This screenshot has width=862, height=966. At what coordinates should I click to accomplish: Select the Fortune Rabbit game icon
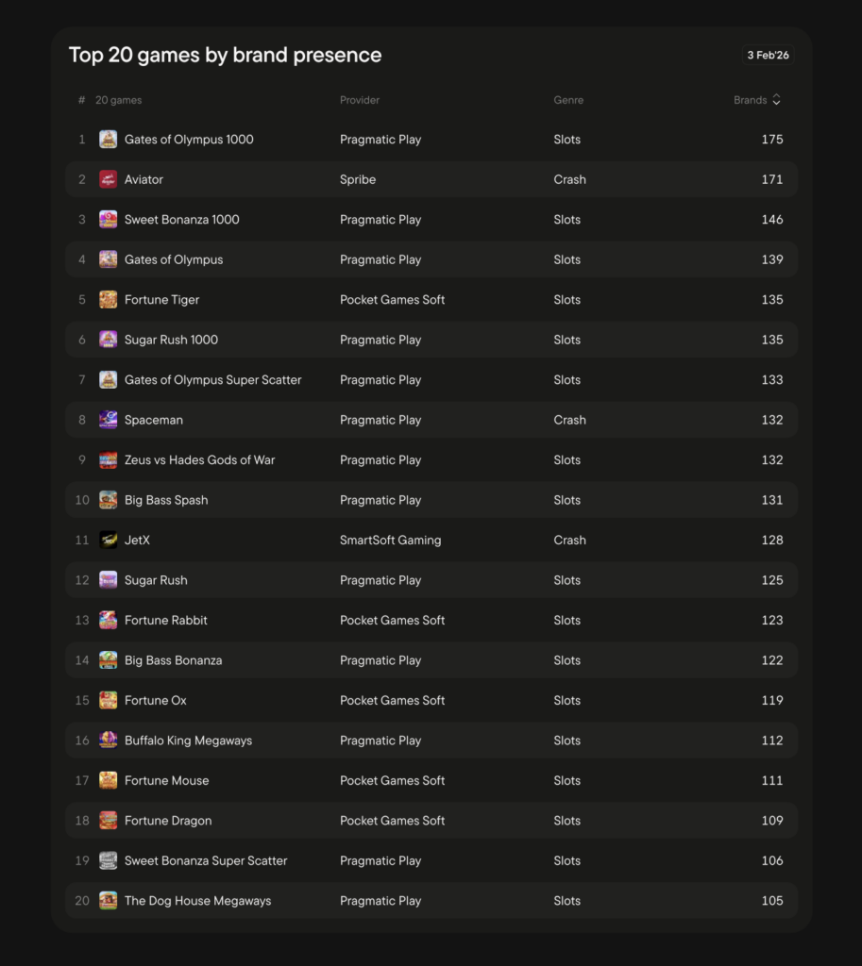tap(108, 620)
